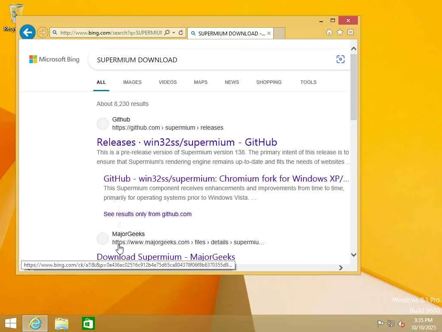
Task: Minimize the Internet Explorer window
Action: click(x=321, y=21)
